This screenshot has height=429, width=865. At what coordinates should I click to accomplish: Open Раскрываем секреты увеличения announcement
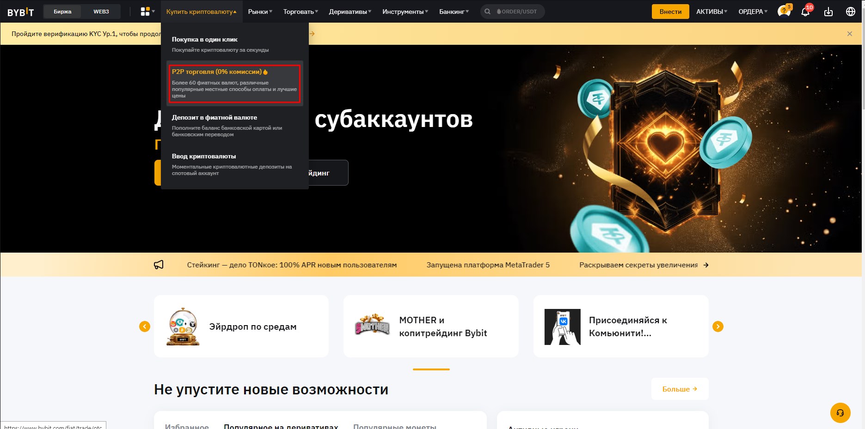click(638, 265)
